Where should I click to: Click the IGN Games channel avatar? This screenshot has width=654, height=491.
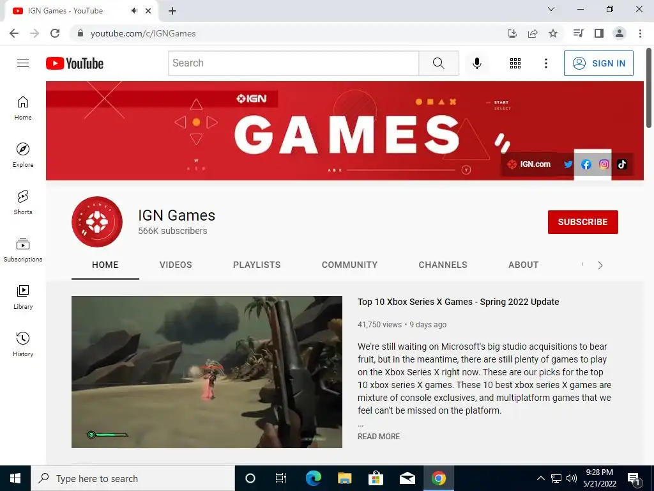click(97, 222)
